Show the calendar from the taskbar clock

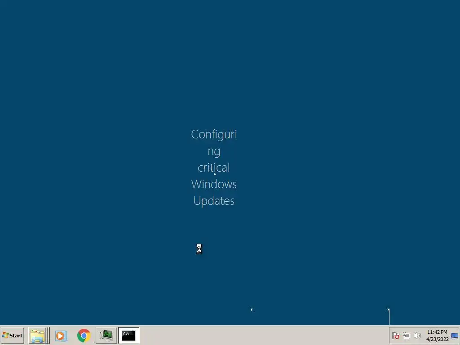coord(437,336)
